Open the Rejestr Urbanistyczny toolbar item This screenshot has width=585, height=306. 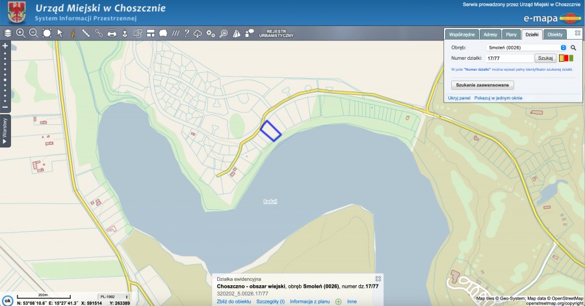280,32
